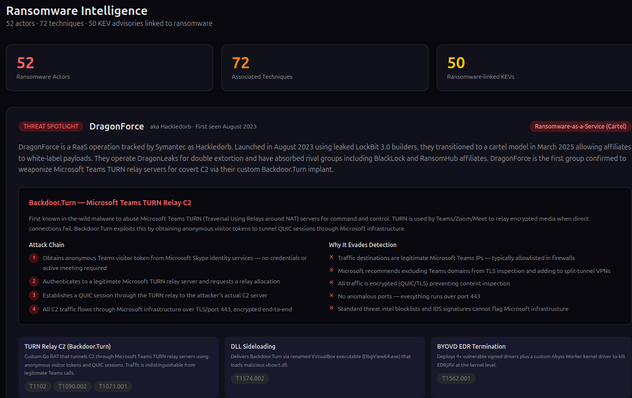
Task: Select 'Obtains anonymous Teams visitor token' step text
Action: click(x=175, y=263)
